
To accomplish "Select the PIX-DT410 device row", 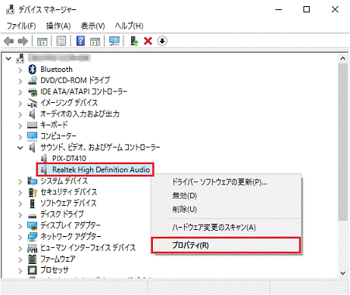I will (x=69, y=159).
